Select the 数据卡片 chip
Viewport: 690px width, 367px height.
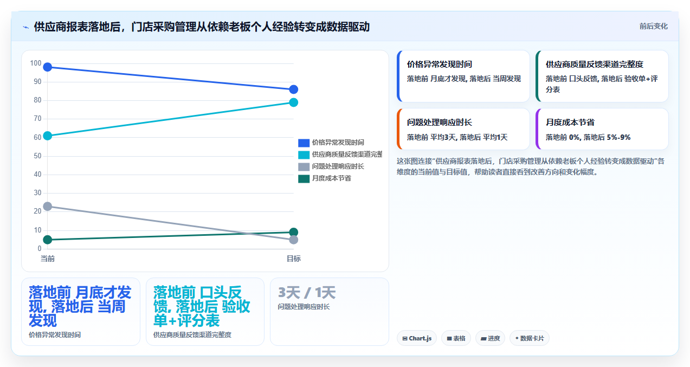(x=530, y=338)
